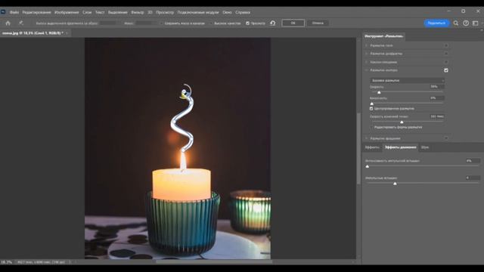
Task: Open the Редактирование menu
Action: [36, 12]
